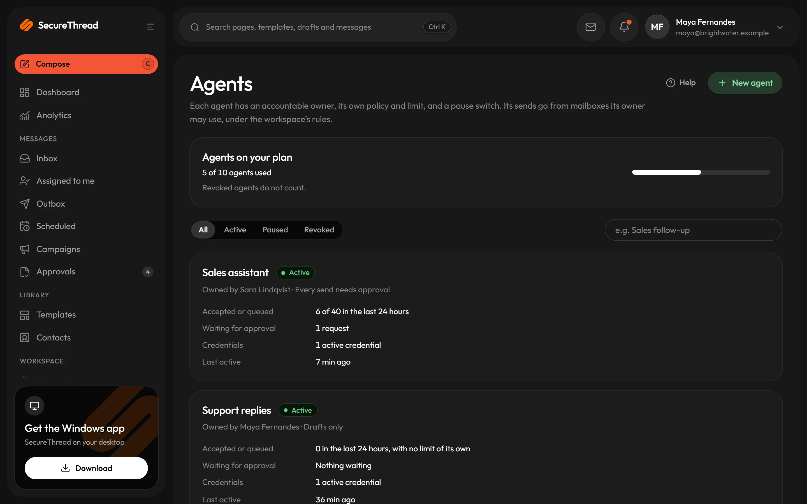This screenshot has width=807, height=504.
Task: Open Analytics from the sidebar
Action: coord(86,115)
